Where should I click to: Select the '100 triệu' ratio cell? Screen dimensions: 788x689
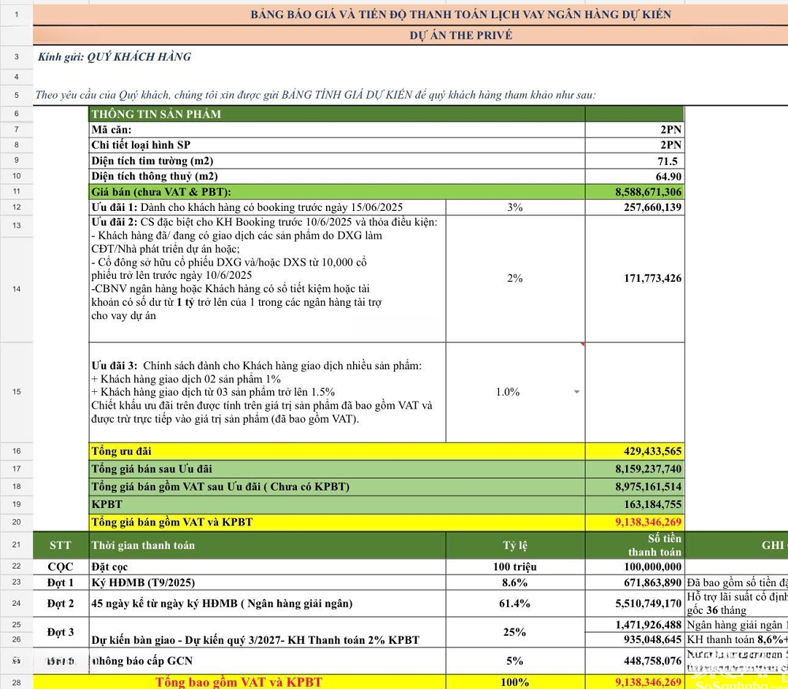click(x=514, y=566)
